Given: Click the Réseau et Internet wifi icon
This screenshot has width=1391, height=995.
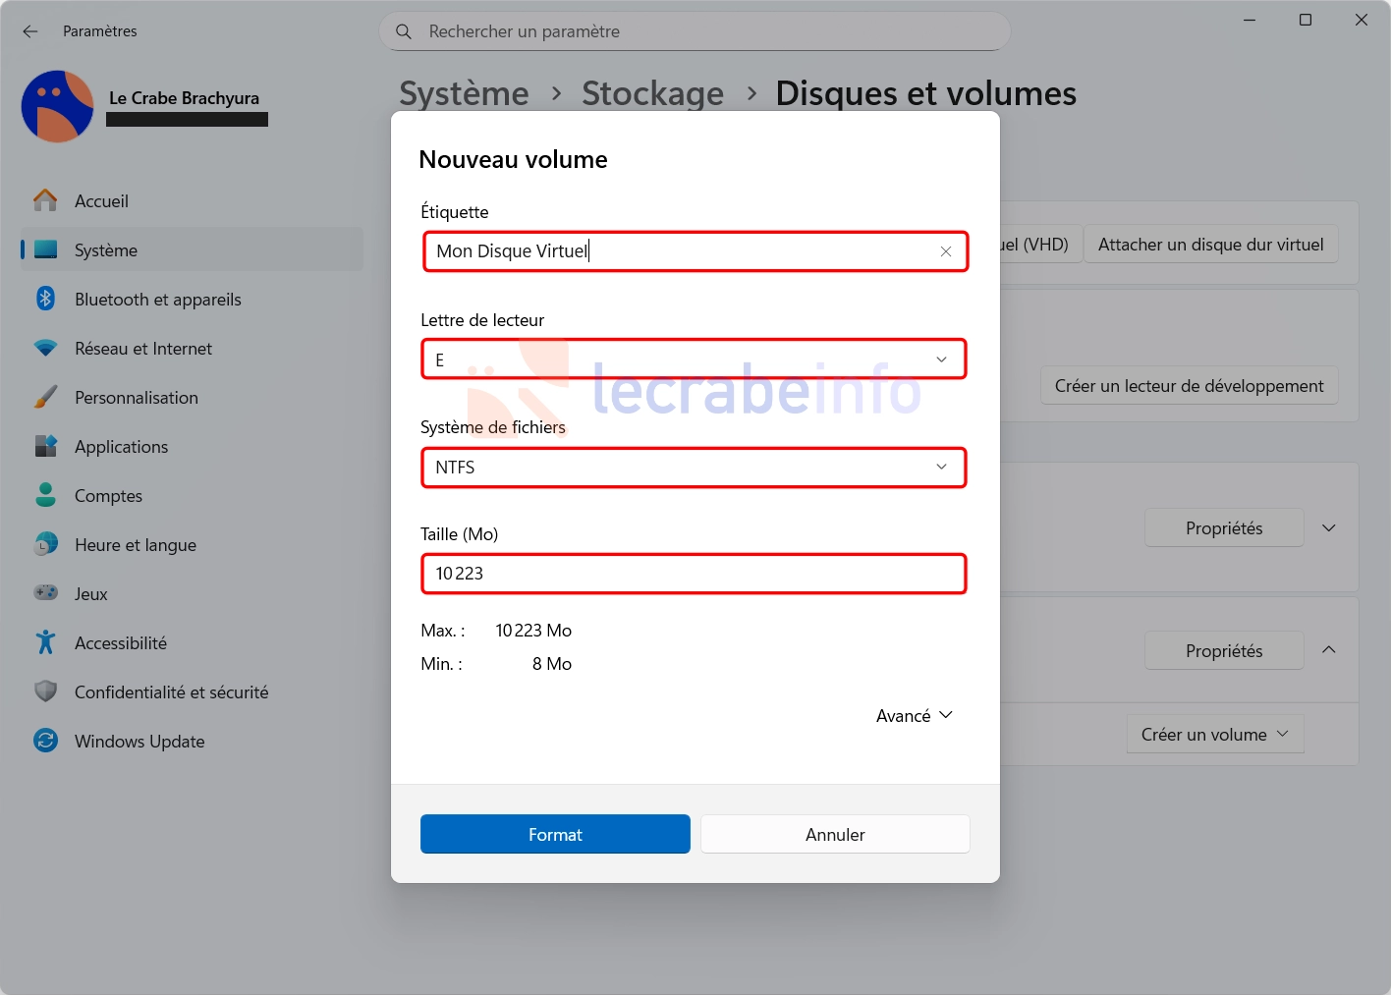Looking at the screenshot, I should pos(45,348).
